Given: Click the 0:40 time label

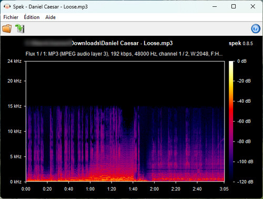Looking at the screenshot, I should tap(68, 189).
